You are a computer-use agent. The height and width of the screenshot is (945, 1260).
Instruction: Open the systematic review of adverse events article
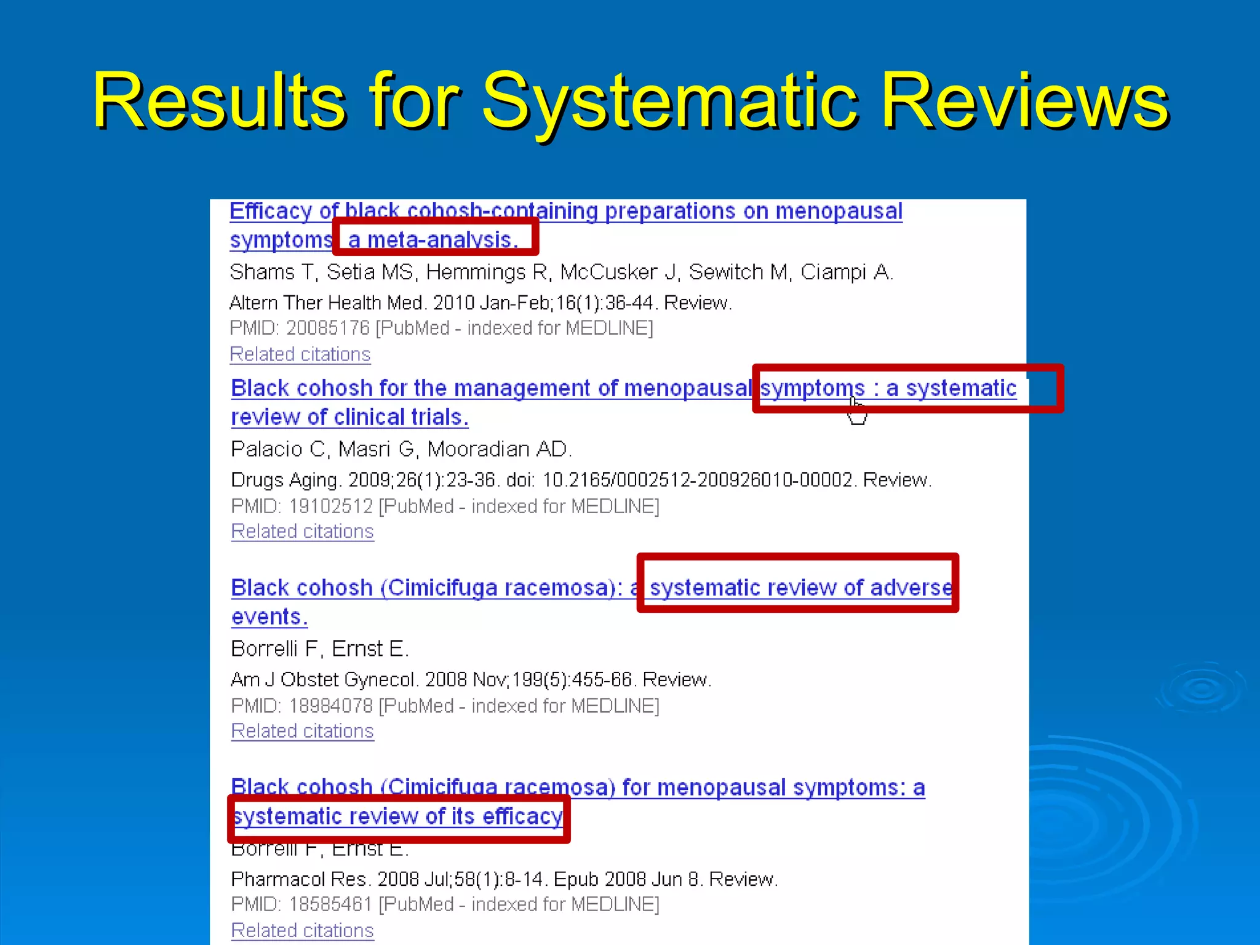592,602
